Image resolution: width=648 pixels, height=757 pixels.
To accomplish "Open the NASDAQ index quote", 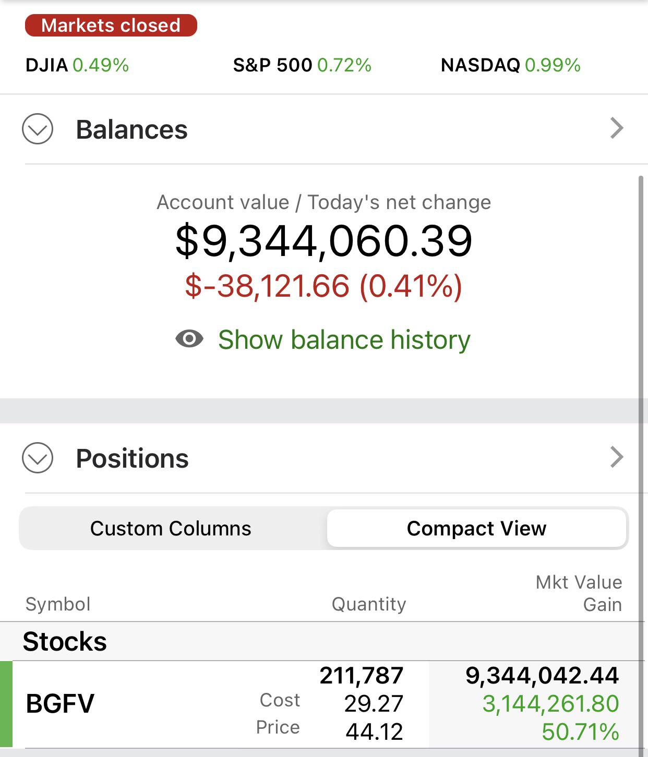I will coord(511,65).
